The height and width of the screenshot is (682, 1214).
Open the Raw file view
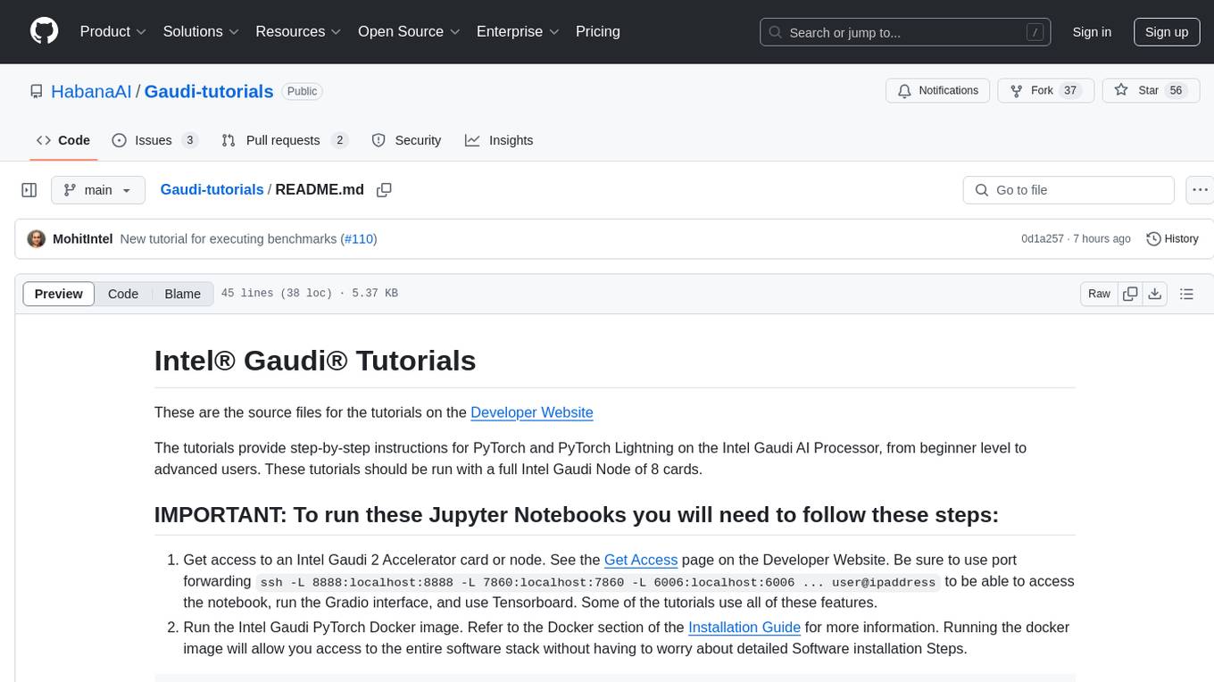[x=1099, y=294]
